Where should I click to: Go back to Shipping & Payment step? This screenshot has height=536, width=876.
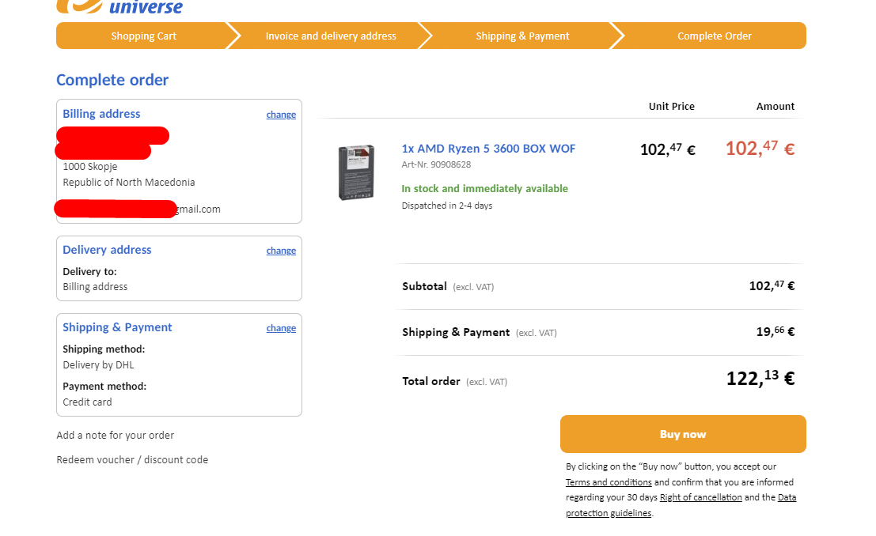pyautogui.click(x=522, y=36)
